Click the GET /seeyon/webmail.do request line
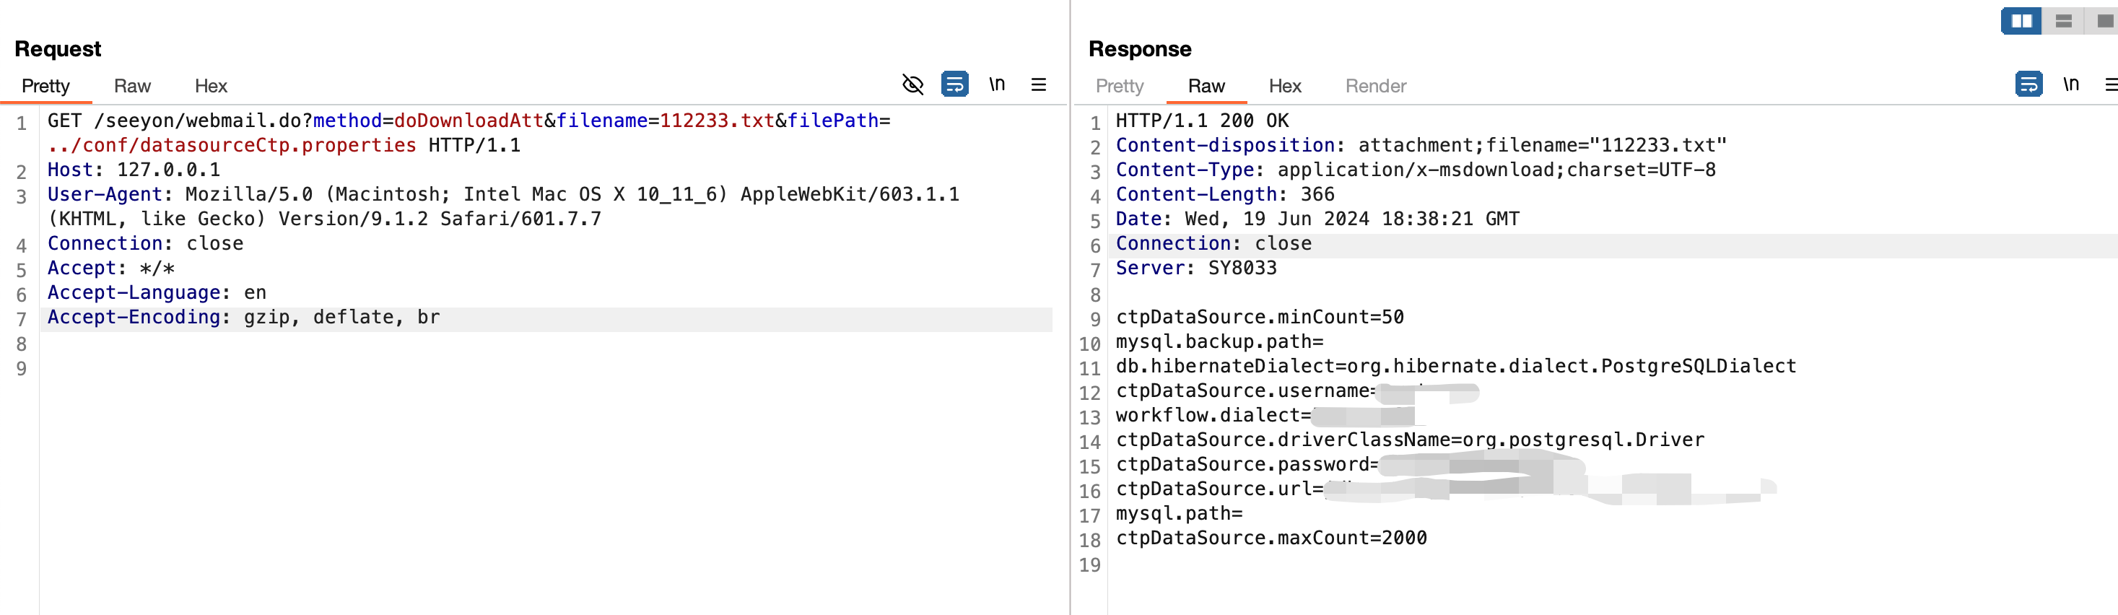This screenshot has height=615, width=2118. [x=469, y=121]
